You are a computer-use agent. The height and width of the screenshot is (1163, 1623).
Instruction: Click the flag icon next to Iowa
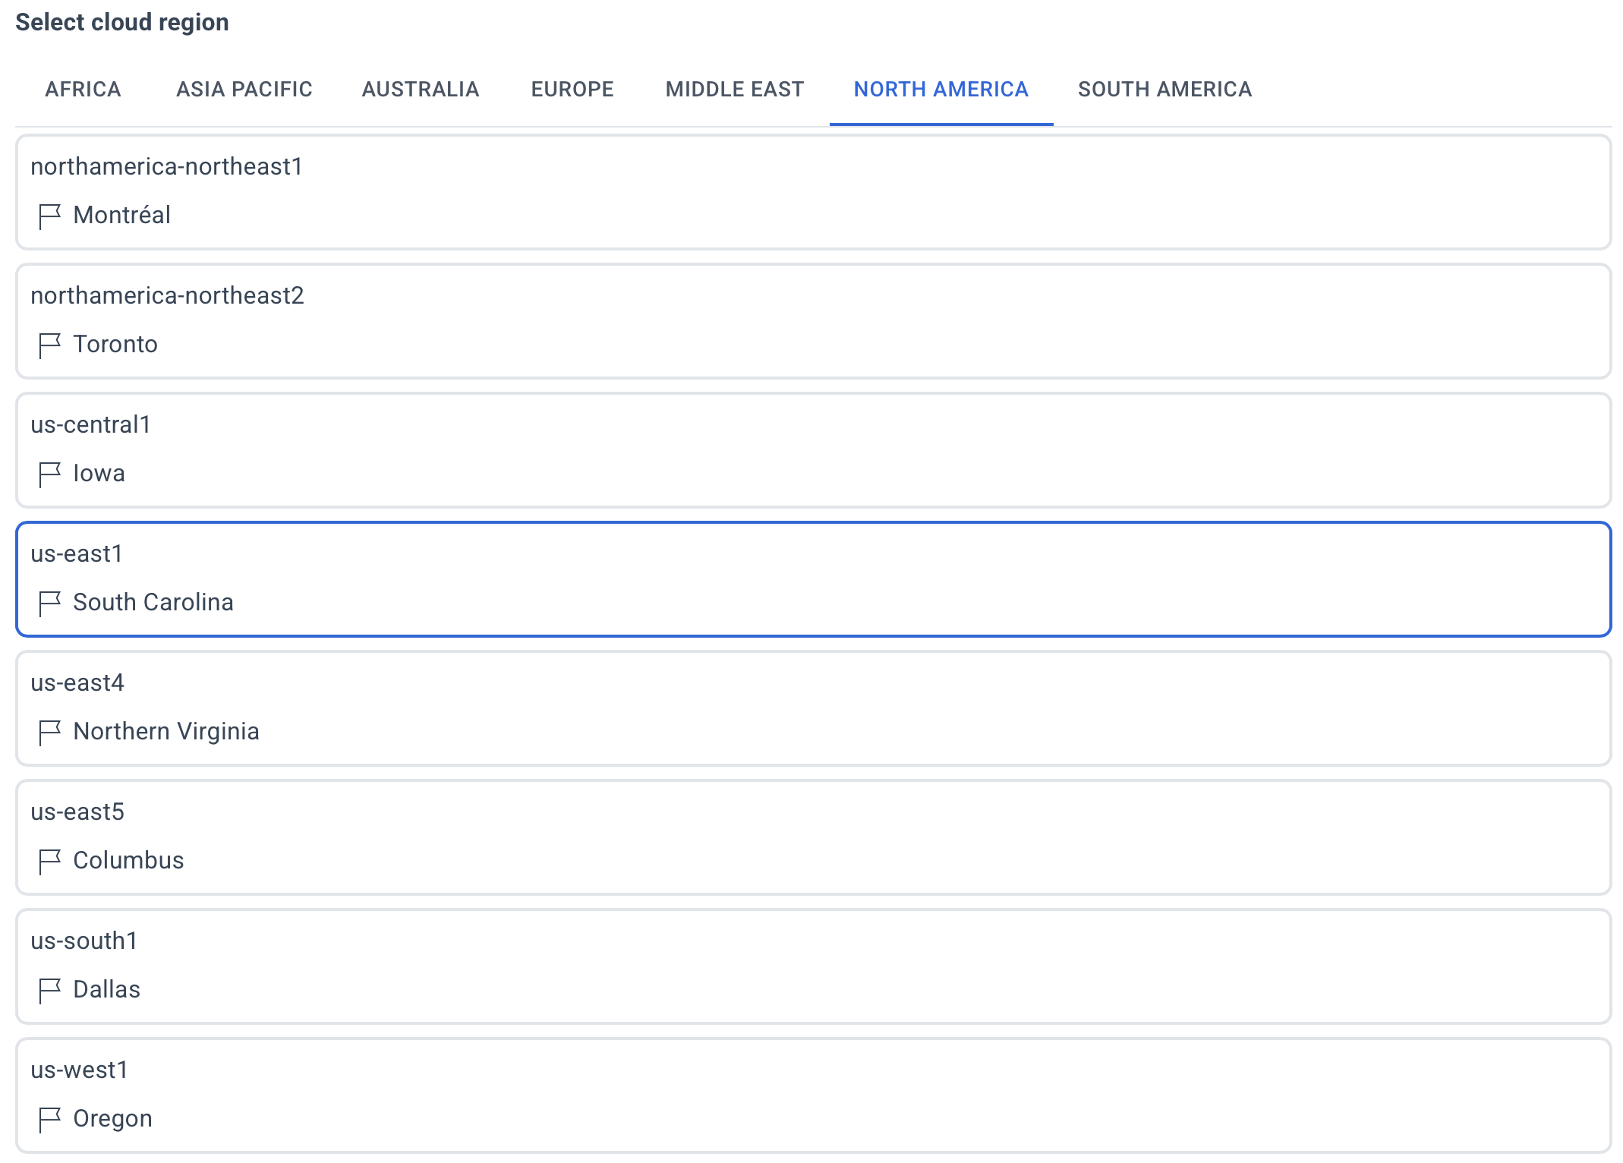point(49,474)
